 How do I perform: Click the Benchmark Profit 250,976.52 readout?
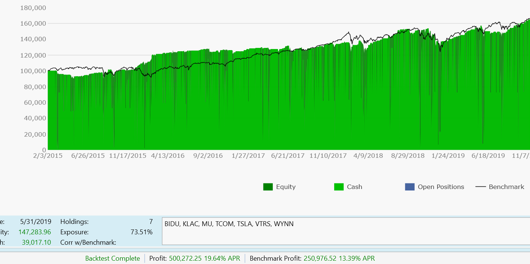click(x=312, y=258)
